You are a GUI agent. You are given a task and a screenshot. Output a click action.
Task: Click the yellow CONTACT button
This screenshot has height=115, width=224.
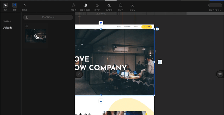click(147, 27)
